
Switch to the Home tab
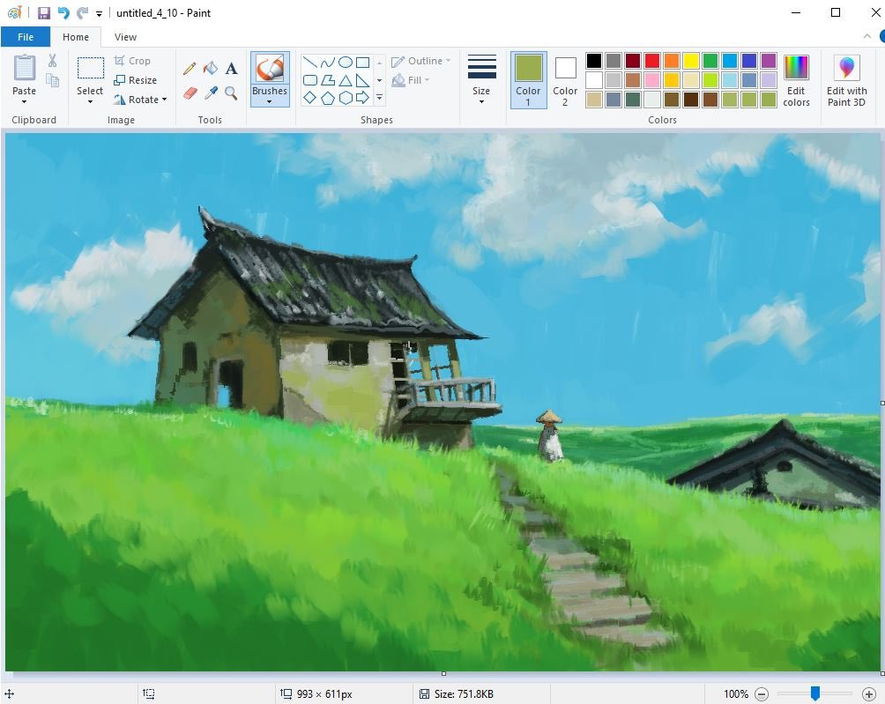coord(76,37)
